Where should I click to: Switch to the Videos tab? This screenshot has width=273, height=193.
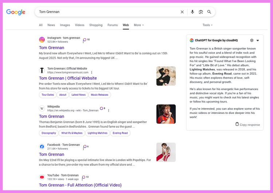point(80,25)
